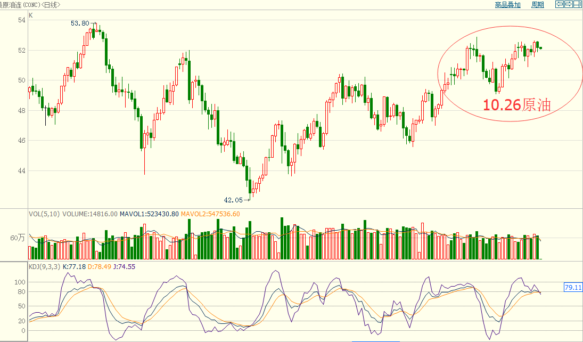Click the 79.11 value tag on KDJ axis
This screenshot has width=583, height=342.
pyautogui.click(x=573, y=287)
